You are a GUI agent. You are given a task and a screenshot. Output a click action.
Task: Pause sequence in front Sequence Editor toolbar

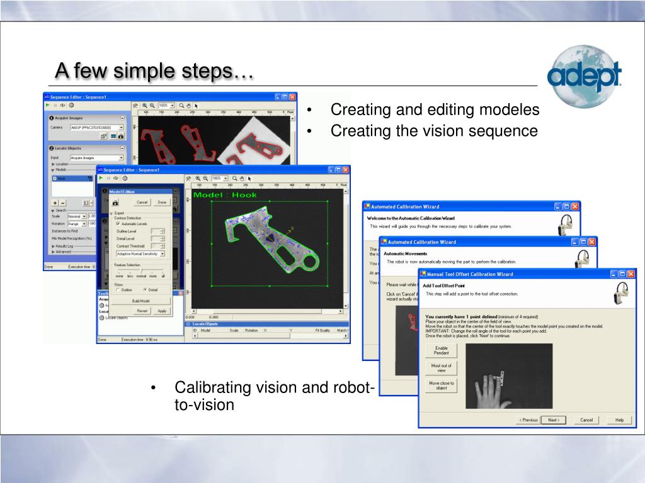(x=108, y=178)
